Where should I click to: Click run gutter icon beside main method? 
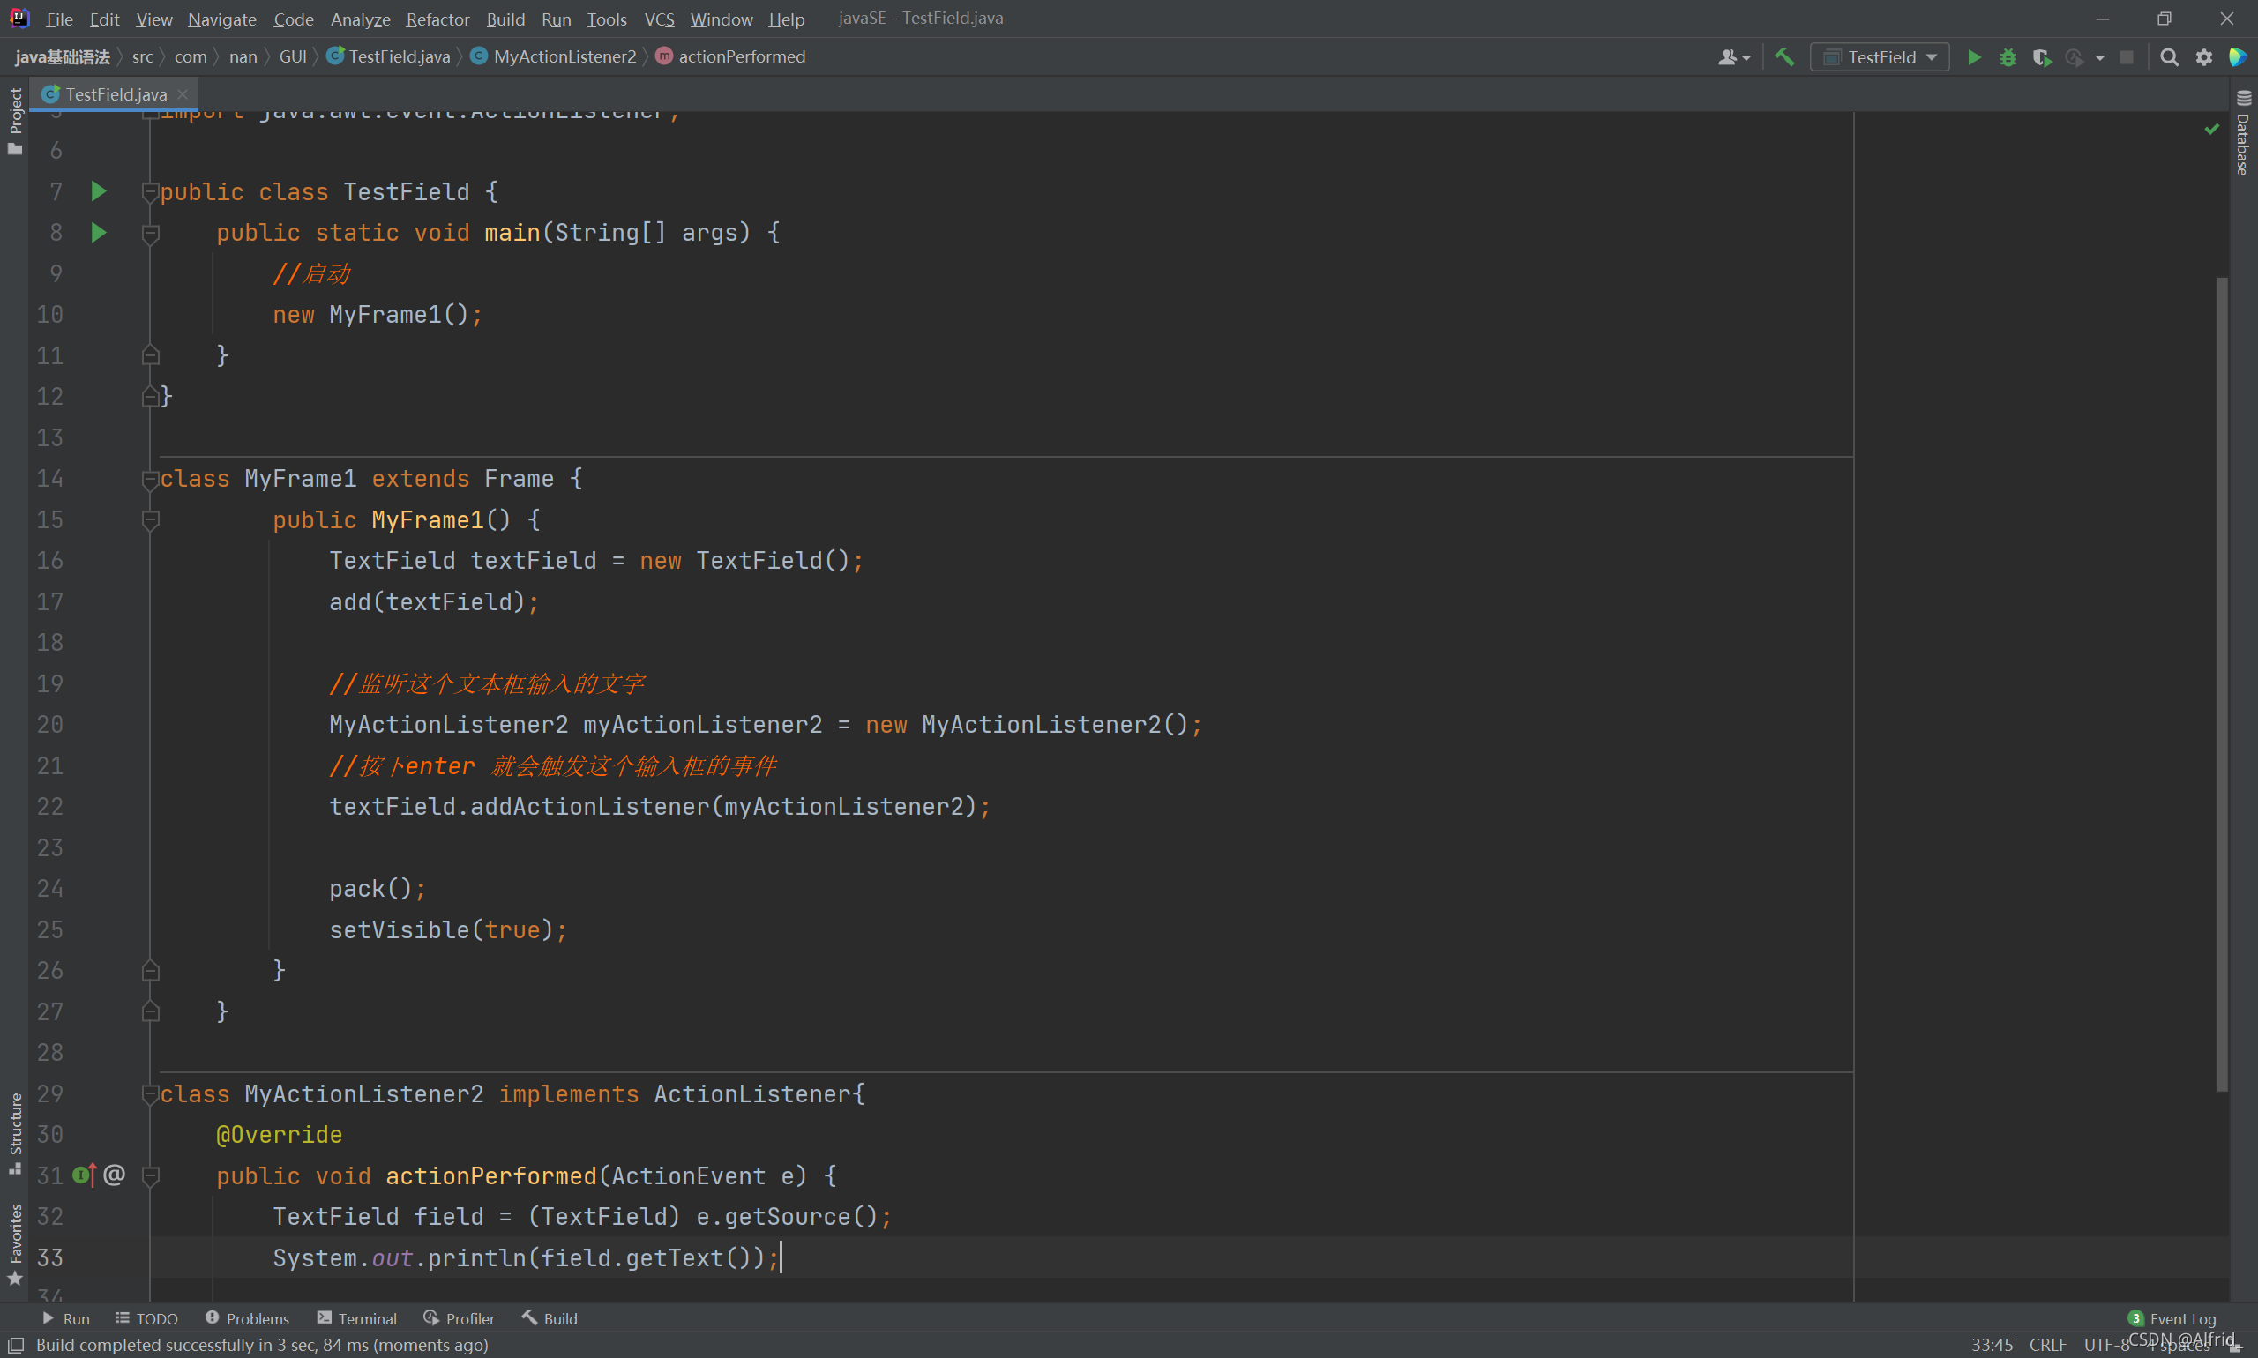point(99,233)
